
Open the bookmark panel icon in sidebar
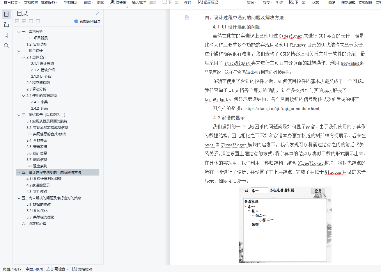6,35
